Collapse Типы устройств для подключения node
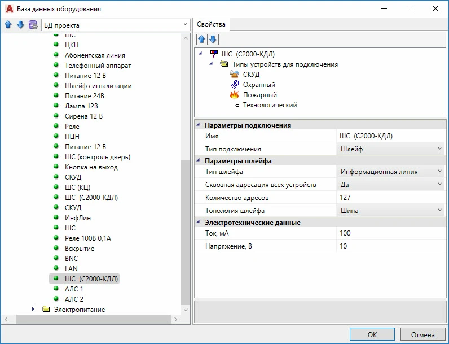The width and height of the screenshot is (449, 344). [212, 64]
